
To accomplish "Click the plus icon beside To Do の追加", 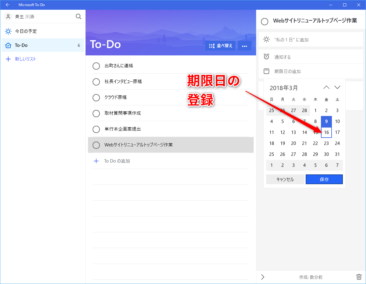I will [96, 161].
